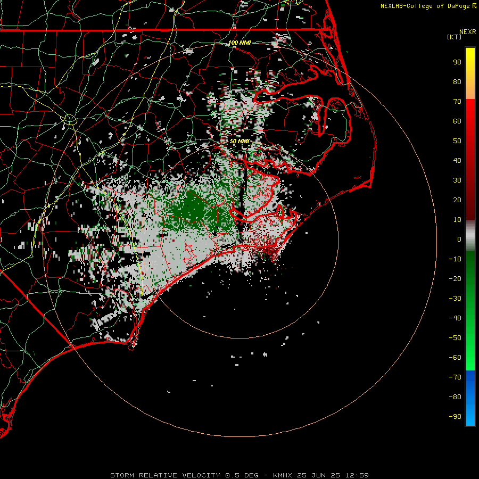Click the -60 scale value
Viewport: 479px width, 479px height.
point(455,358)
